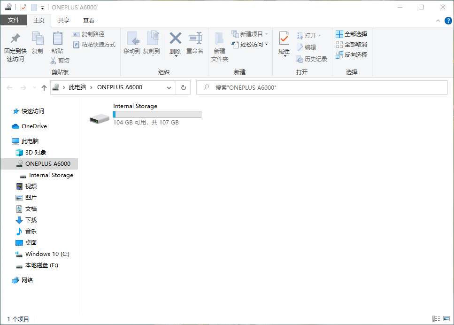Viewport: 454px width, 325px height.
Task: Open 下载 folder in sidebar
Action: pos(26,220)
